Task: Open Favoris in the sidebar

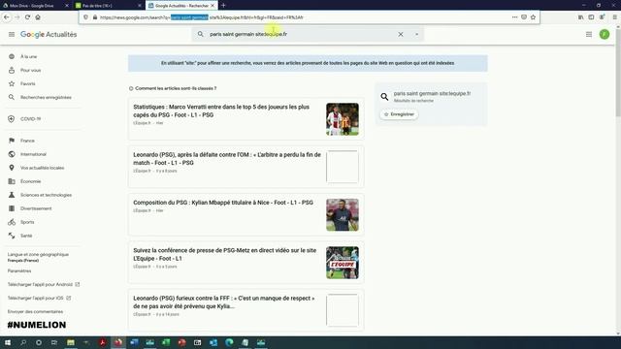Action: coord(28,84)
